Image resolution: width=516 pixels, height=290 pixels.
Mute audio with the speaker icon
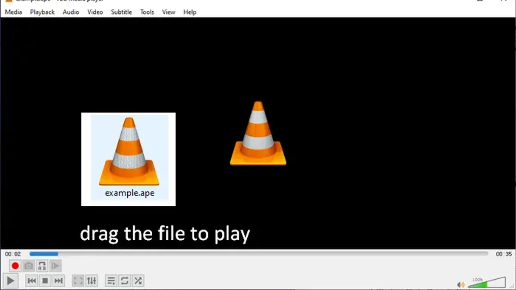[461, 284]
